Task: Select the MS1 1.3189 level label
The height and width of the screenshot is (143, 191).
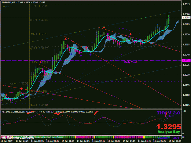Action: (39, 91)
